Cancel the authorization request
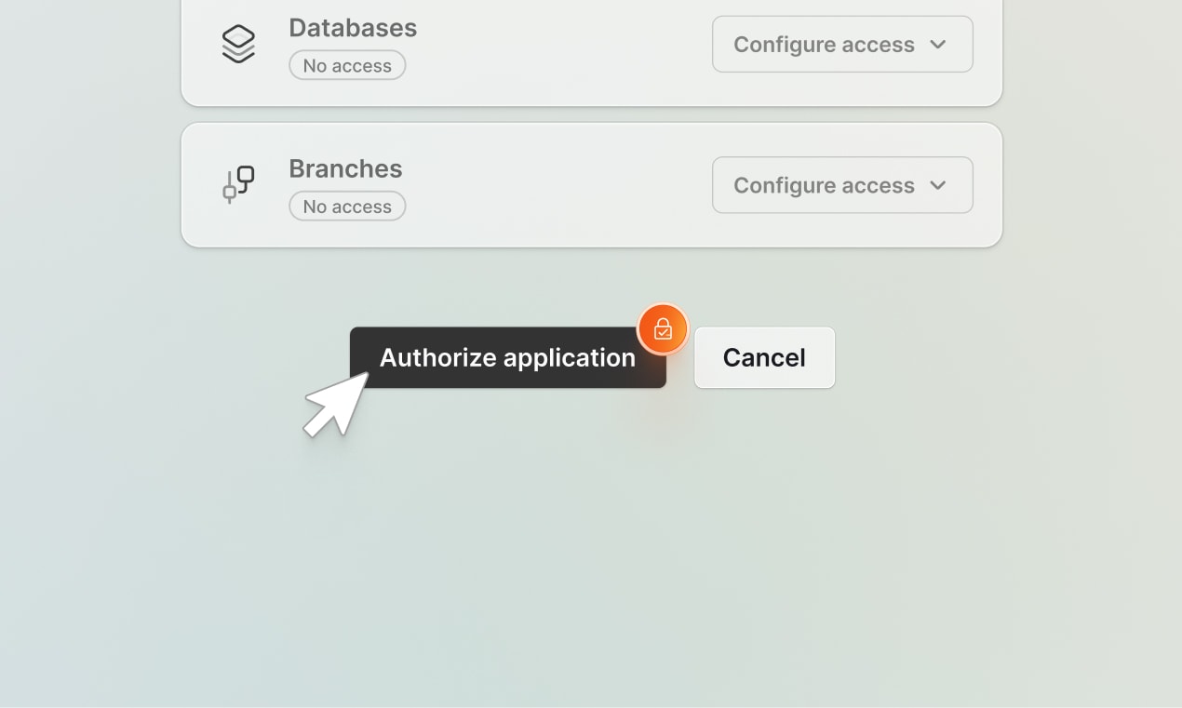 click(763, 357)
